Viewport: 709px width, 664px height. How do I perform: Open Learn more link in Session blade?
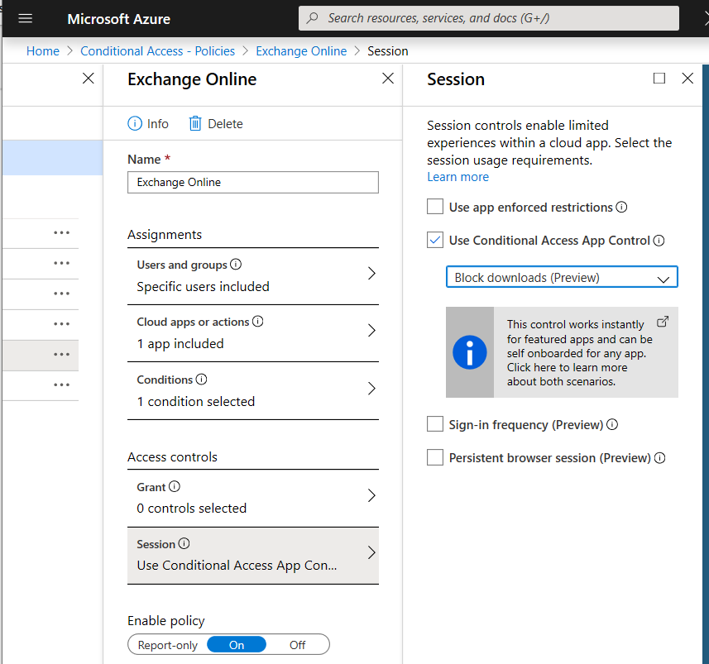(458, 177)
